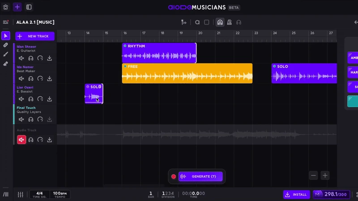
Task: Unmute the Audio Track
Action: click(21, 140)
